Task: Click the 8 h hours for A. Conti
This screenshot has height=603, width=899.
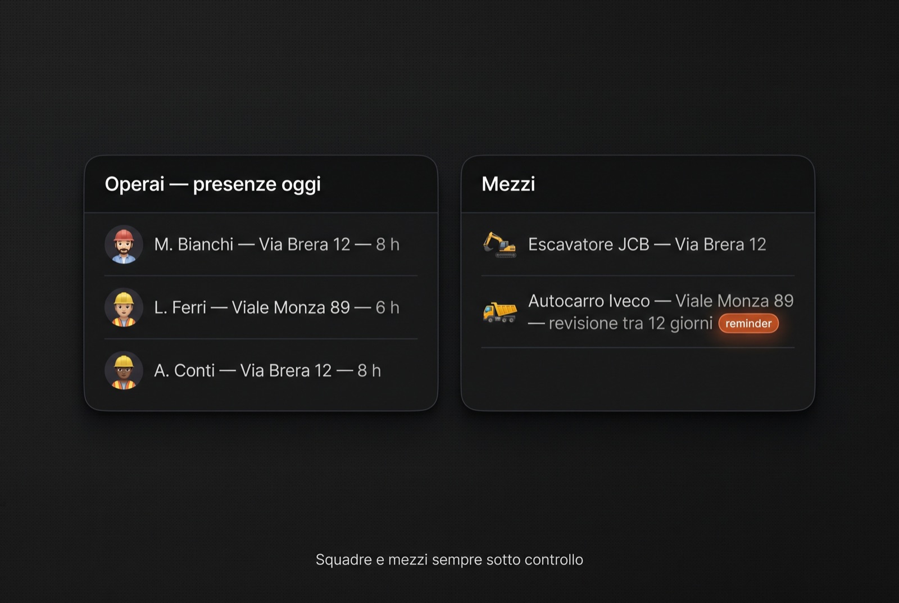Action: click(x=369, y=370)
